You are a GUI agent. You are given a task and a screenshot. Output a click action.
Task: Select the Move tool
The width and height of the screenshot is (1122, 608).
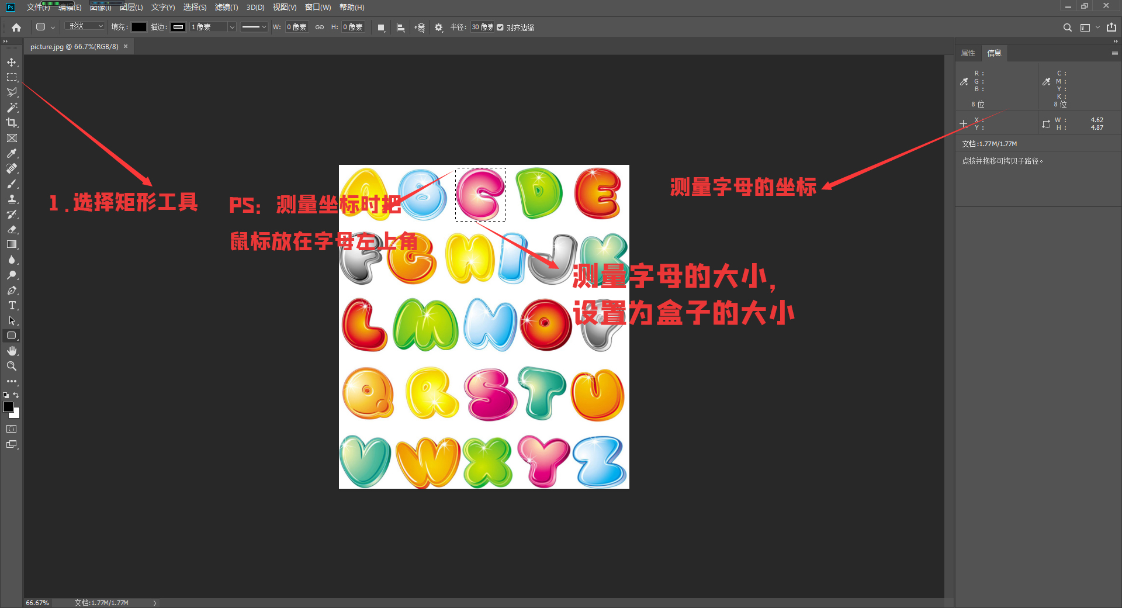point(12,61)
